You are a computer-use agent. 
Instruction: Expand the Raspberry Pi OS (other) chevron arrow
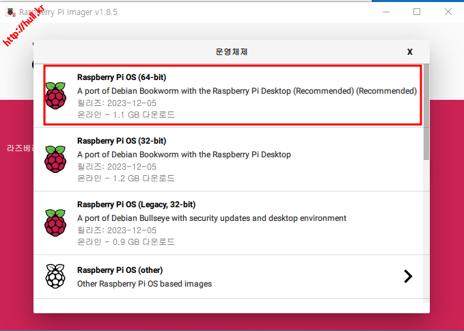pos(408,276)
